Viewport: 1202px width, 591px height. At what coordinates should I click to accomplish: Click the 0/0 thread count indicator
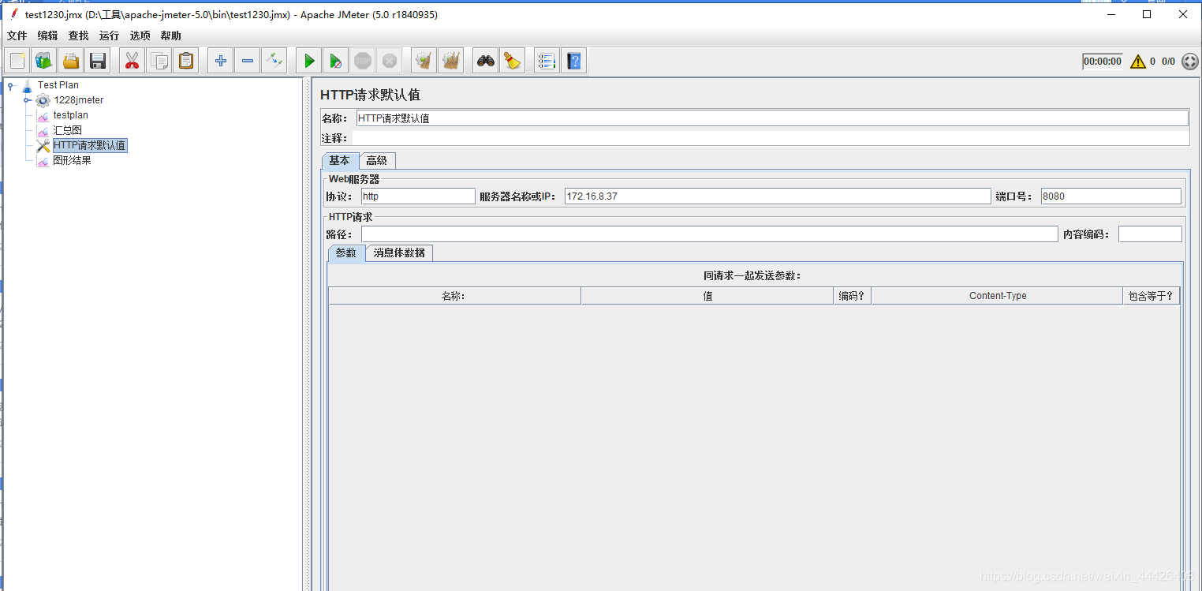pos(1168,62)
